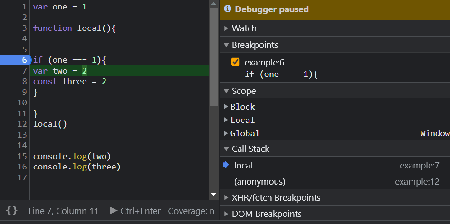Expand the Local scope
This screenshot has height=224, width=450.
point(226,120)
